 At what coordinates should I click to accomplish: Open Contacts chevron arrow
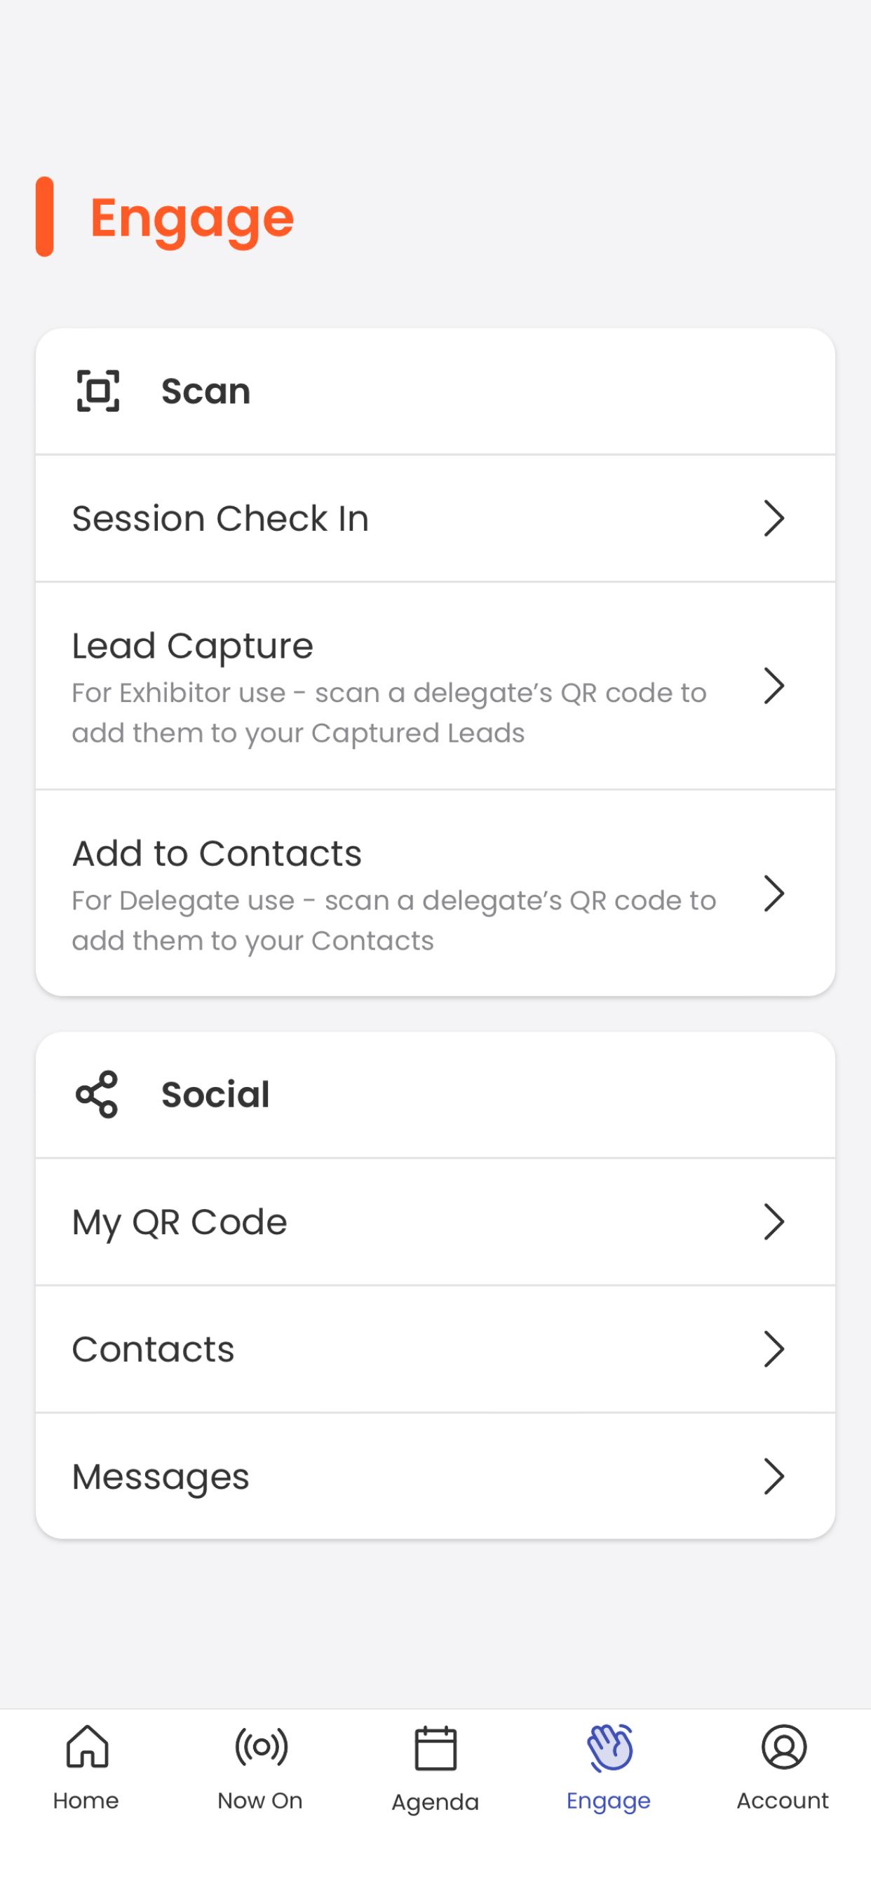(774, 1349)
